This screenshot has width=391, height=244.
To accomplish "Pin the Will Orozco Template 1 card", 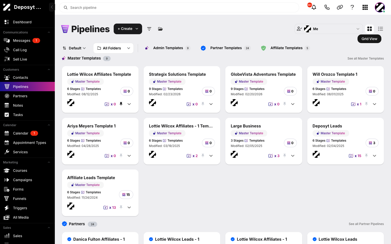I will tap(366, 104).
